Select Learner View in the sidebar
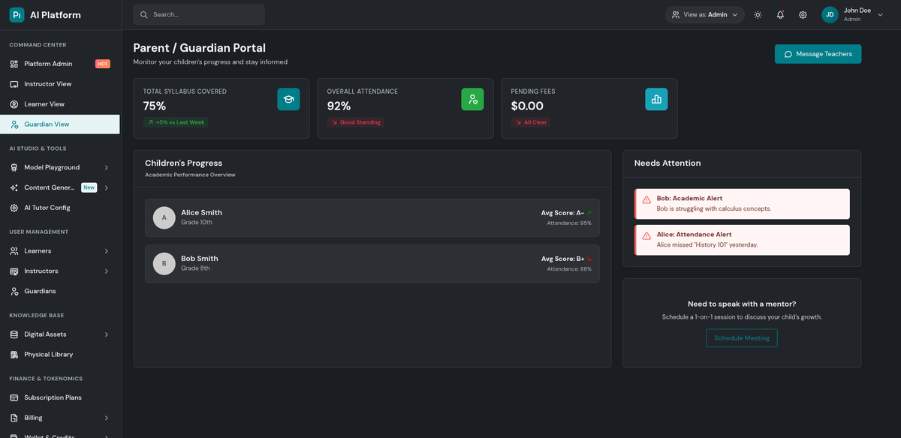This screenshot has width=901, height=438. (x=44, y=104)
